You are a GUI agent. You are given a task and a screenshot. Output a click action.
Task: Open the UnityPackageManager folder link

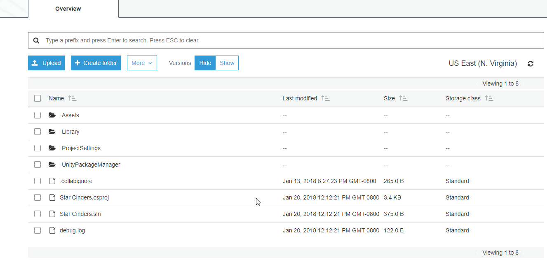point(91,165)
